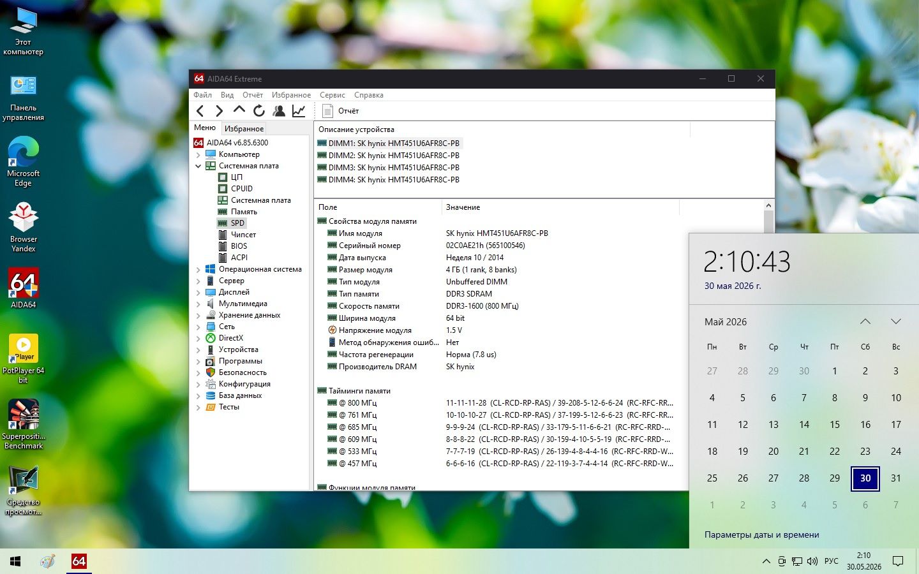This screenshot has height=574, width=919.
Task: Open PotPlayer 64 bit desktop shortcut
Action: tap(24, 358)
